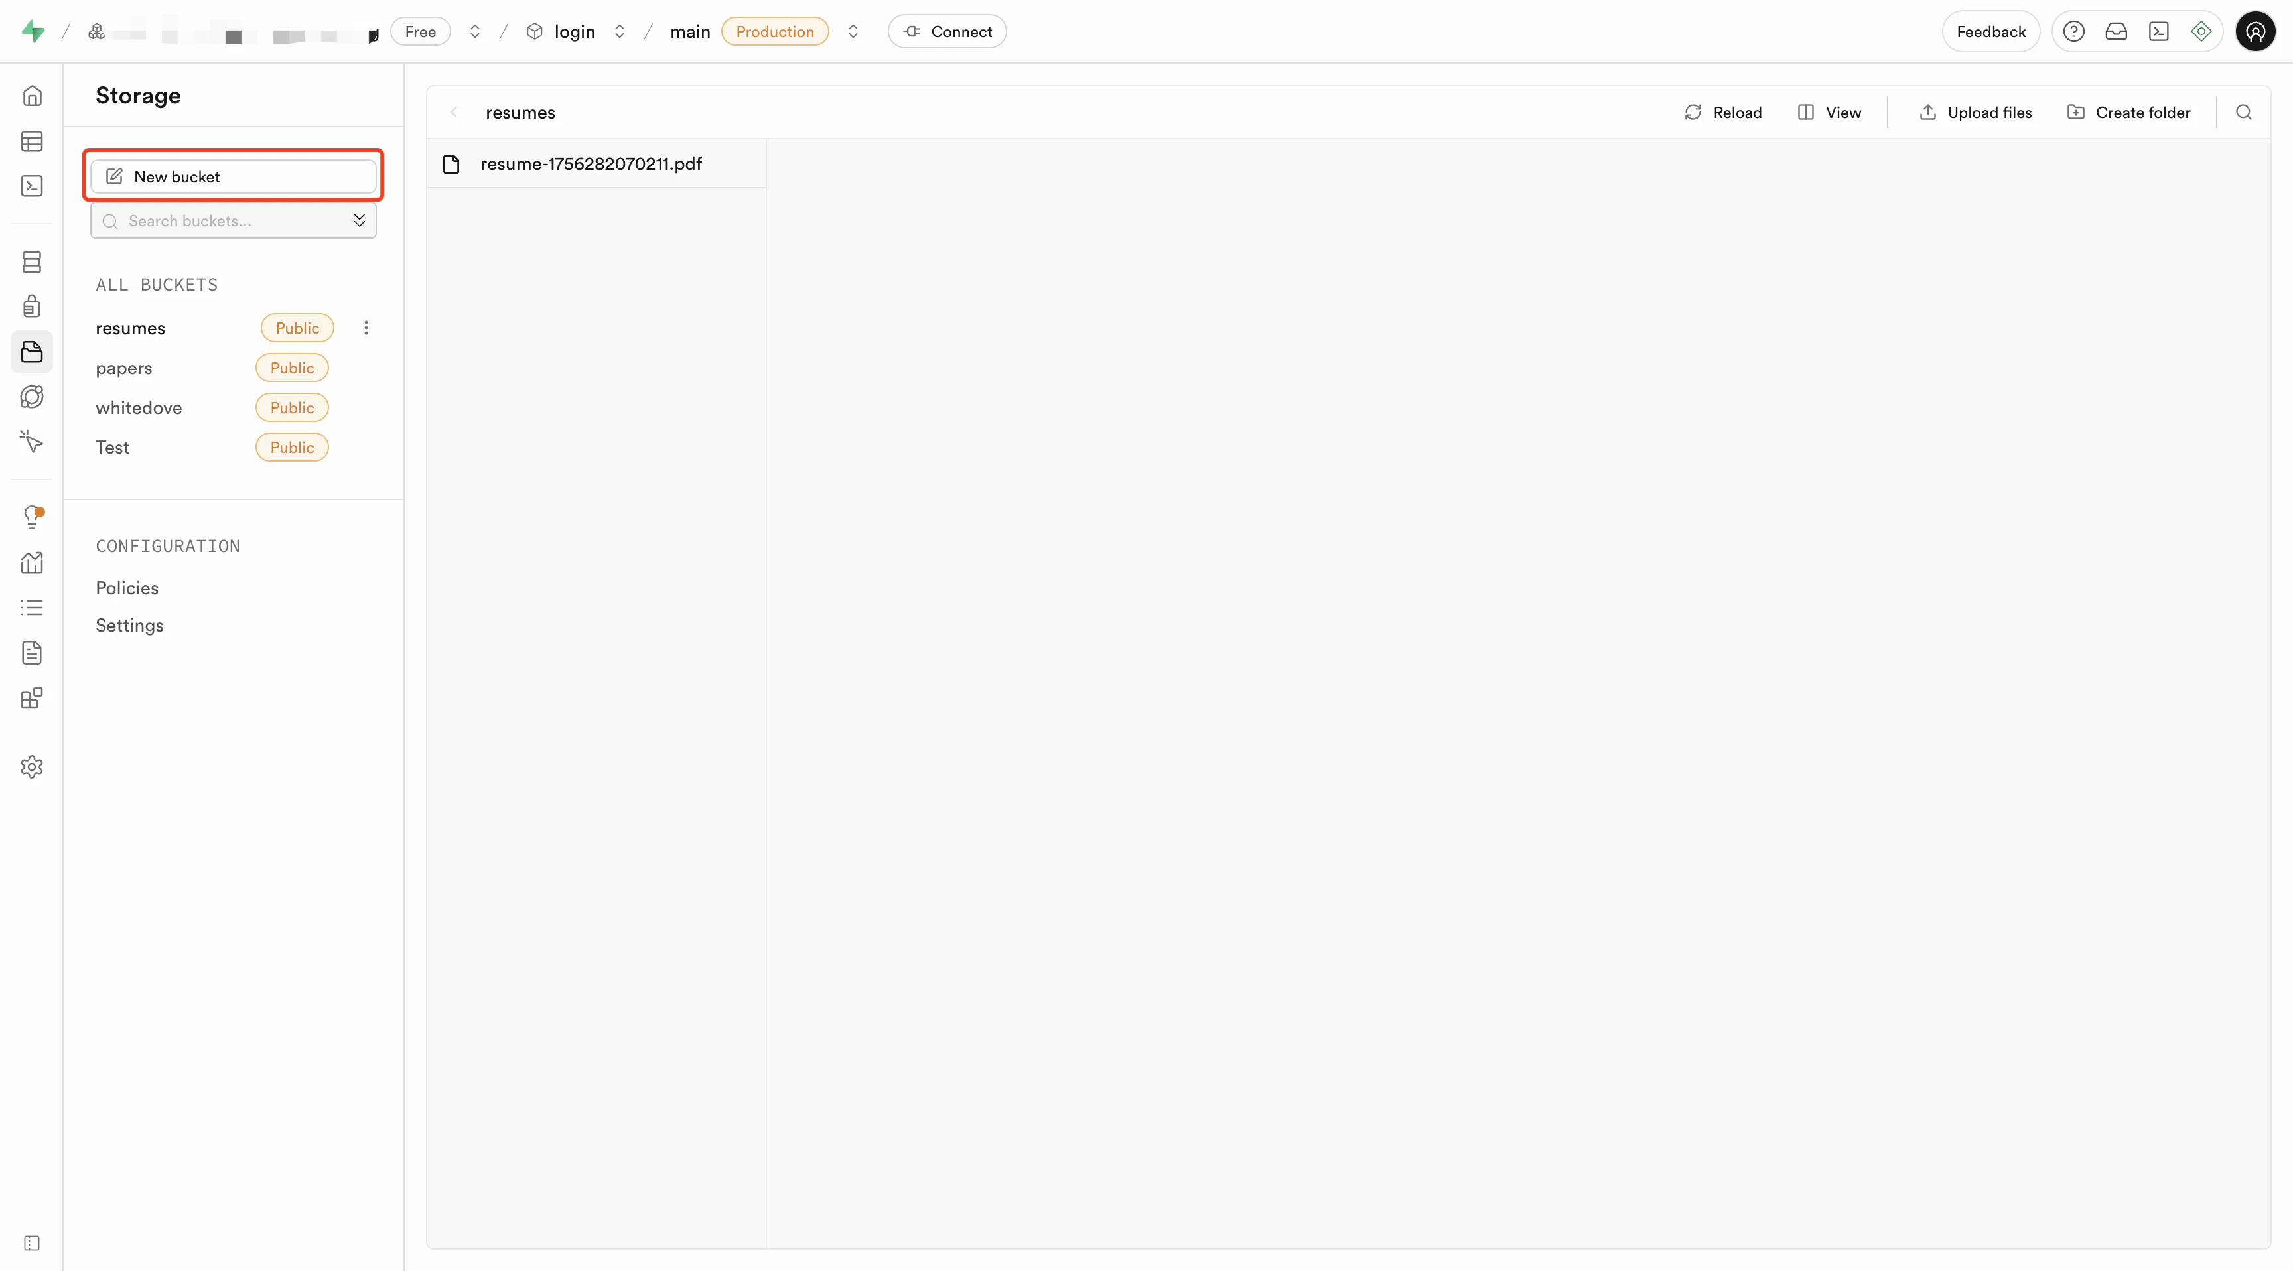The height and width of the screenshot is (1271, 2293).
Task: Expand the login project switcher
Action: pos(620,32)
